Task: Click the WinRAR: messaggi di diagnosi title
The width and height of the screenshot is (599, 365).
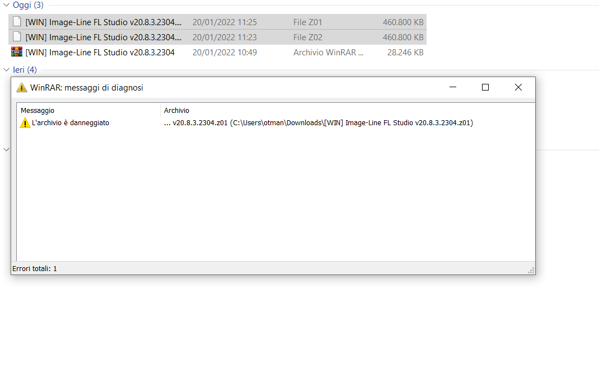Action: pyautogui.click(x=87, y=88)
